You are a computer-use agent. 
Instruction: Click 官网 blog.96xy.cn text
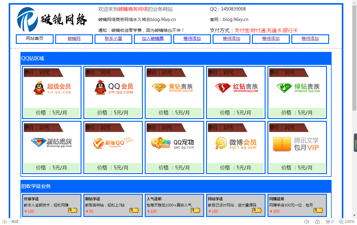click(229, 19)
